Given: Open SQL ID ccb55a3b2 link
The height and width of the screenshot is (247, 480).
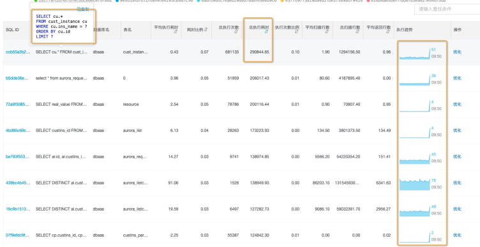Looking at the screenshot, I should tap(18, 52).
